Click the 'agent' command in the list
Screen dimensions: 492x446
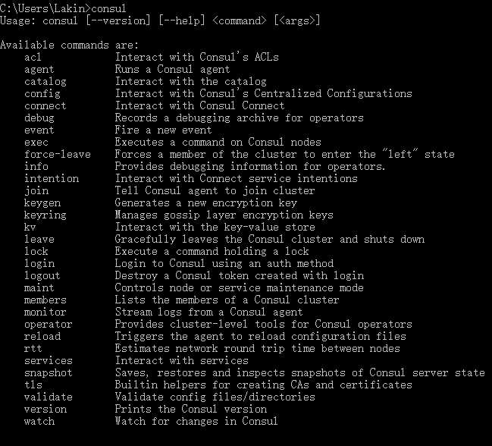(x=39, y=69)
